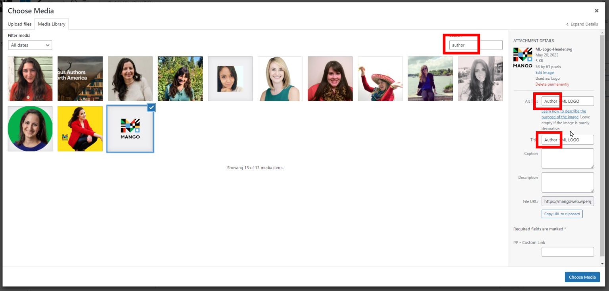Image resolution: width=609 pixels, height=291 pixels.
Task: Close the Choose Media dialog
Action: tap(596, 11)
